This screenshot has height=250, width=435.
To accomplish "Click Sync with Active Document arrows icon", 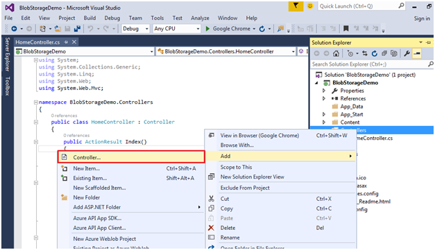I will (x=365, y=53).
